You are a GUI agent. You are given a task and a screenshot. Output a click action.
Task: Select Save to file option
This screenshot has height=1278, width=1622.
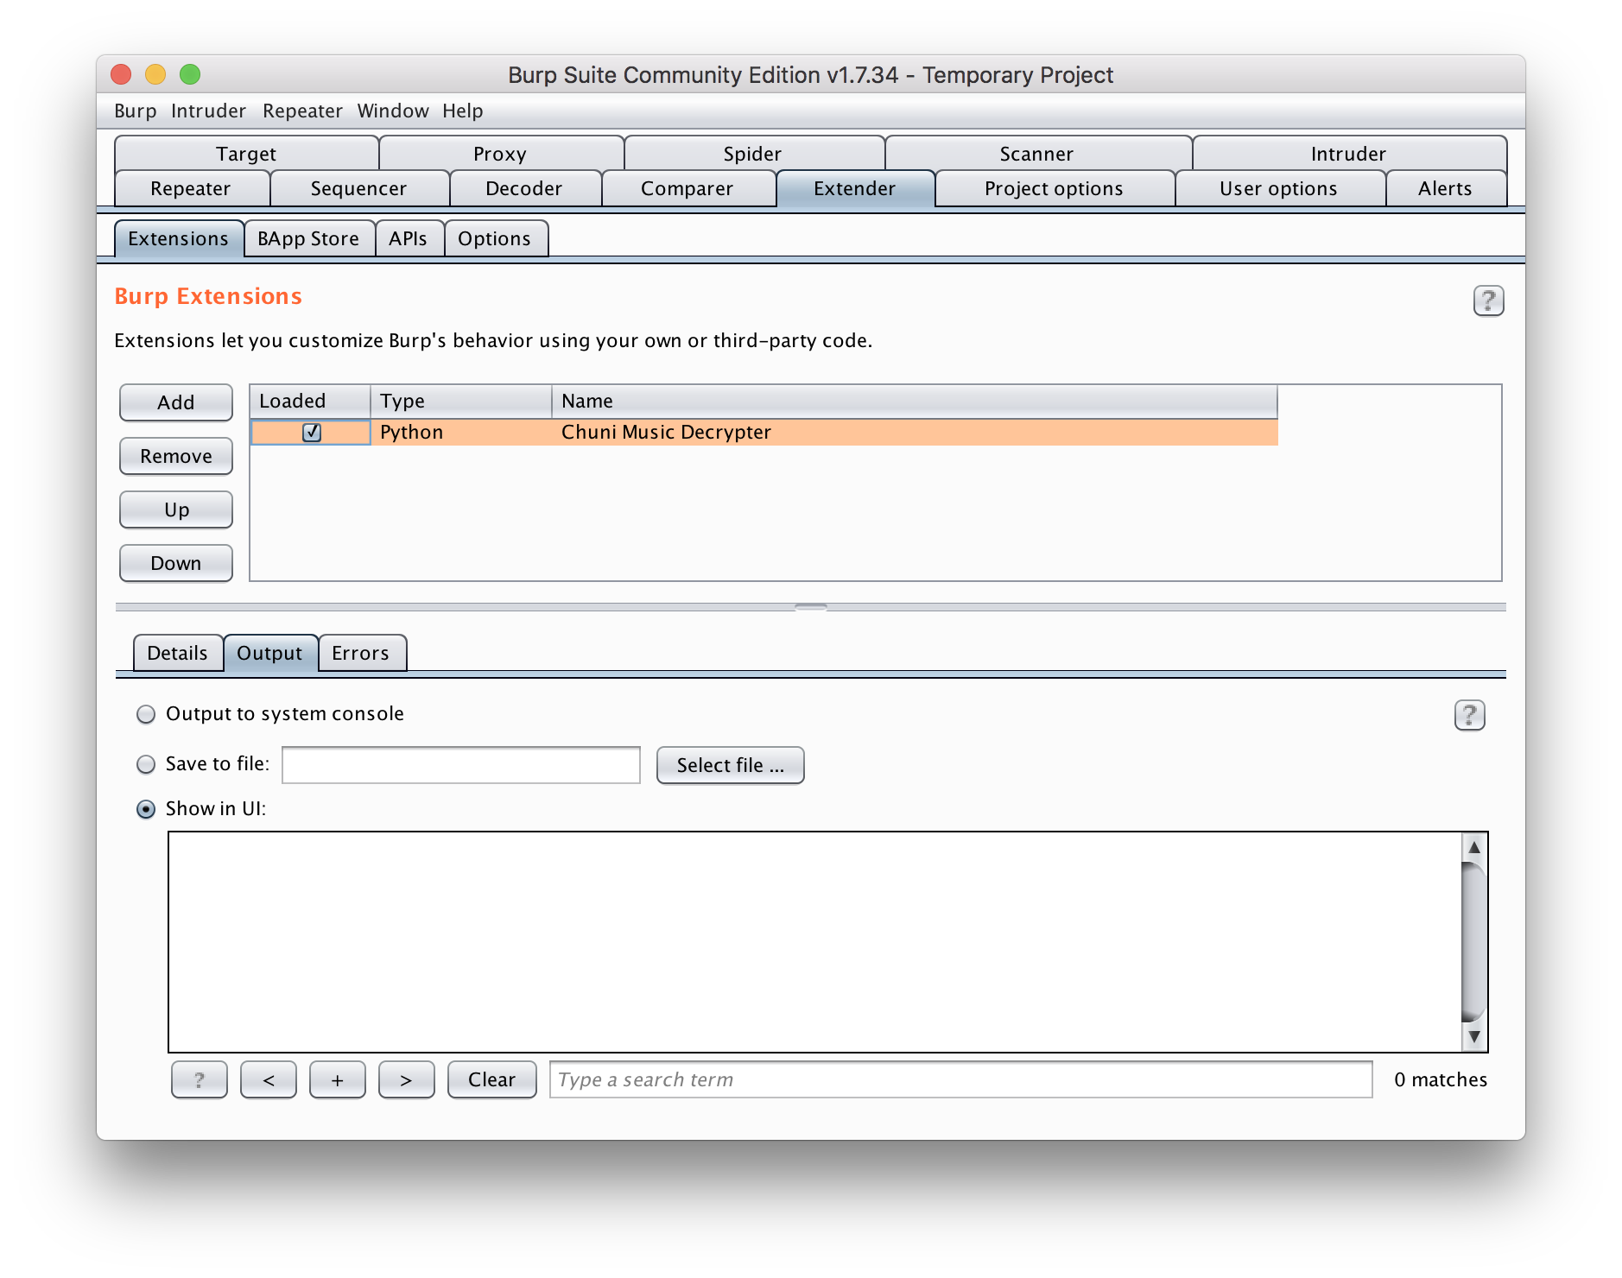click(146, 764)
